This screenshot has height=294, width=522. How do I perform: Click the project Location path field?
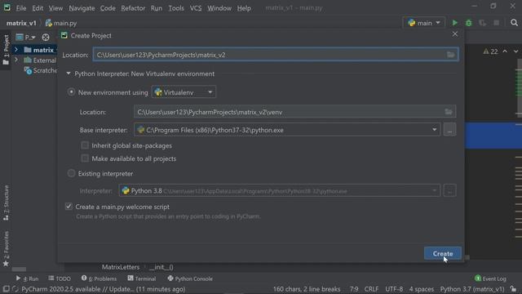pos(276,55)
